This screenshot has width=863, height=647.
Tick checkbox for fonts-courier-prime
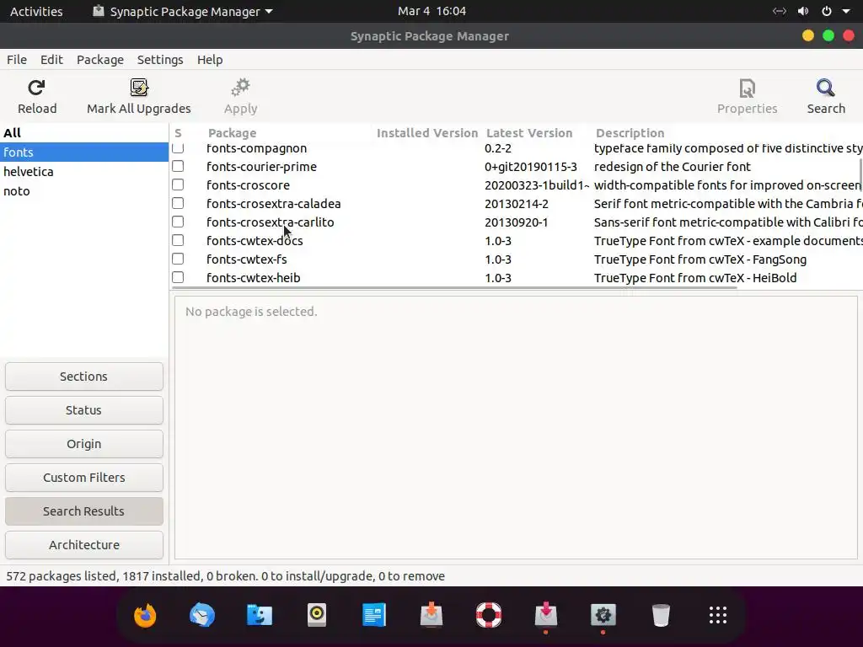178,166
